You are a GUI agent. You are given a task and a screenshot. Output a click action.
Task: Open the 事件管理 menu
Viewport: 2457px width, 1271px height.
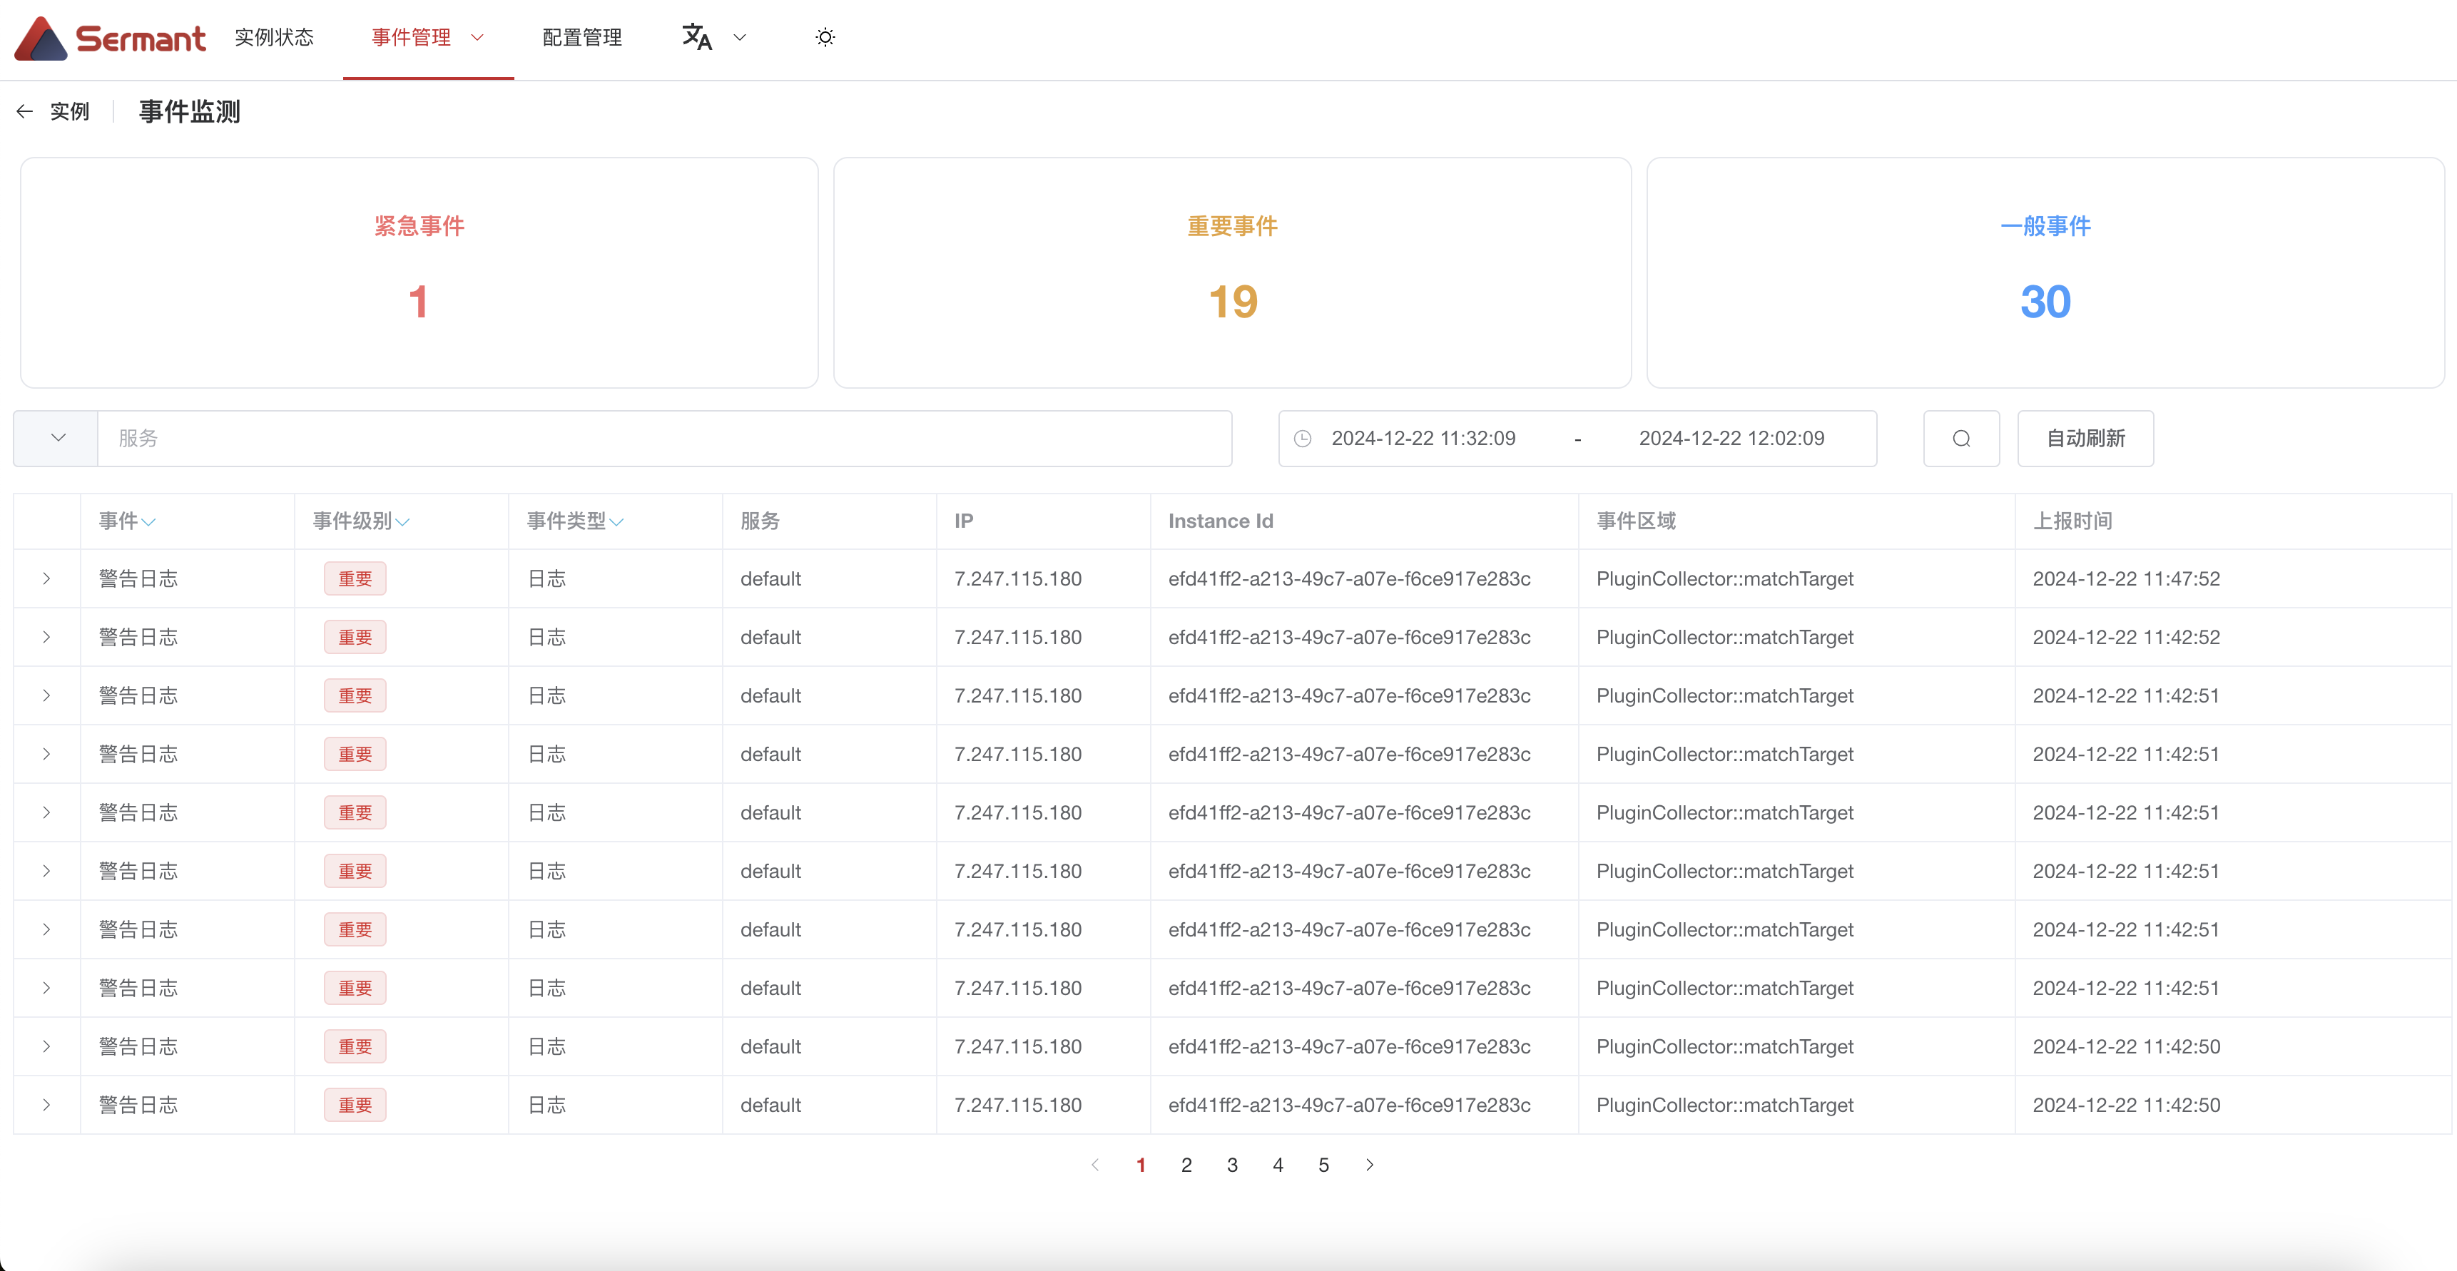pos(427,37)
